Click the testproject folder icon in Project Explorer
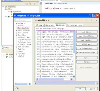This screenshot has height=91, width=100. [x=6, y=6]
